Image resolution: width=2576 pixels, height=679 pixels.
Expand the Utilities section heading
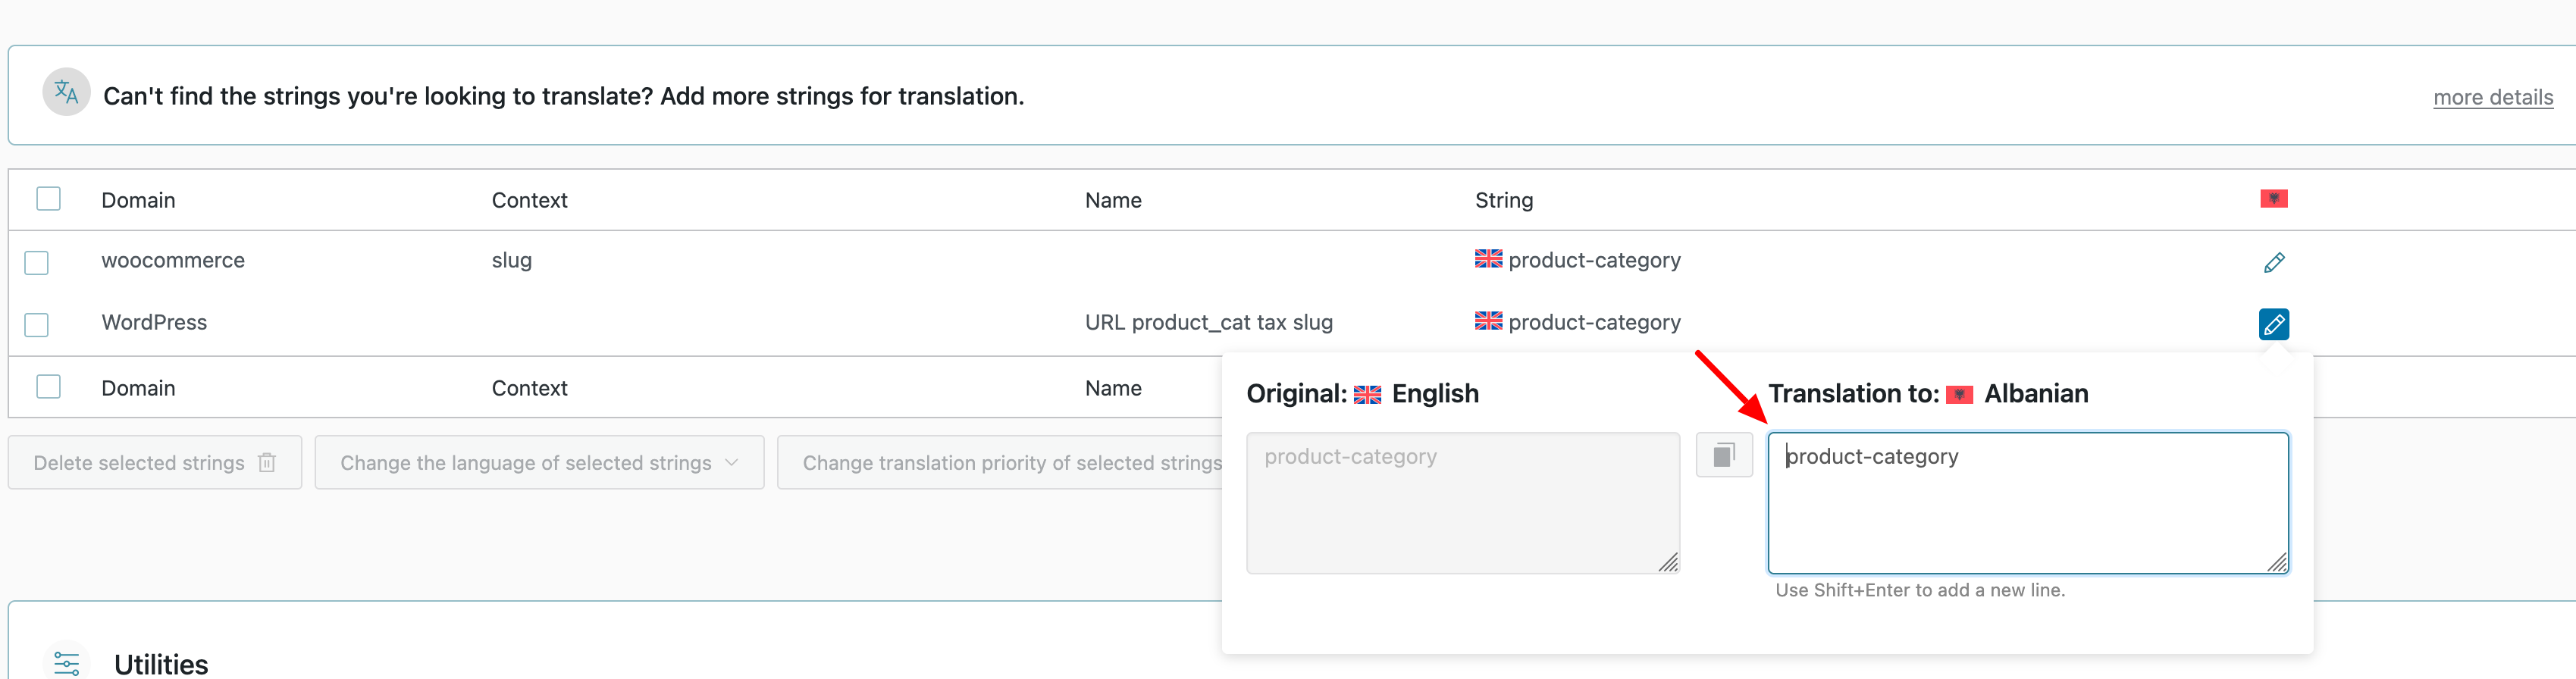click(x=161, y=664)
